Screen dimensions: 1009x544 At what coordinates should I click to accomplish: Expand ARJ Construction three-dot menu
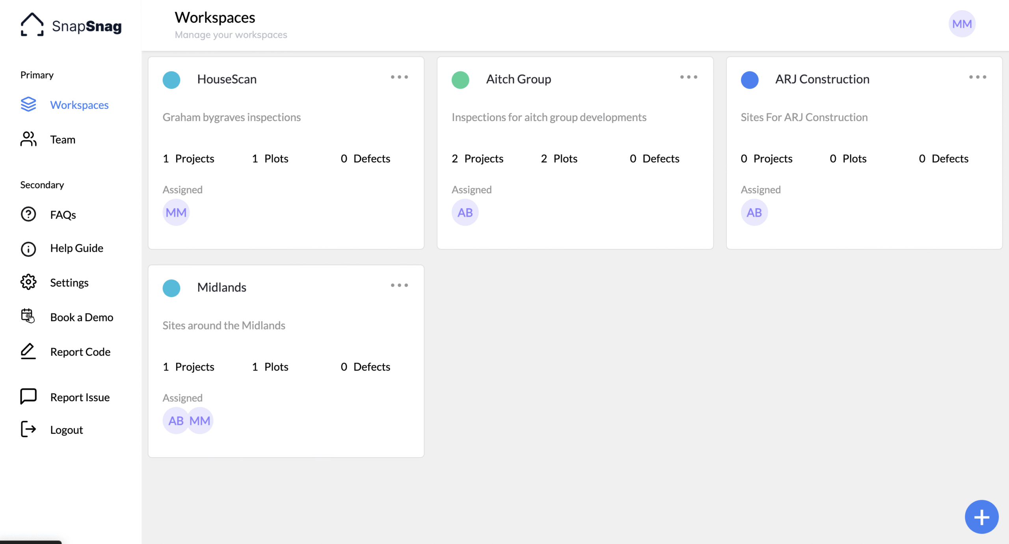977,77
